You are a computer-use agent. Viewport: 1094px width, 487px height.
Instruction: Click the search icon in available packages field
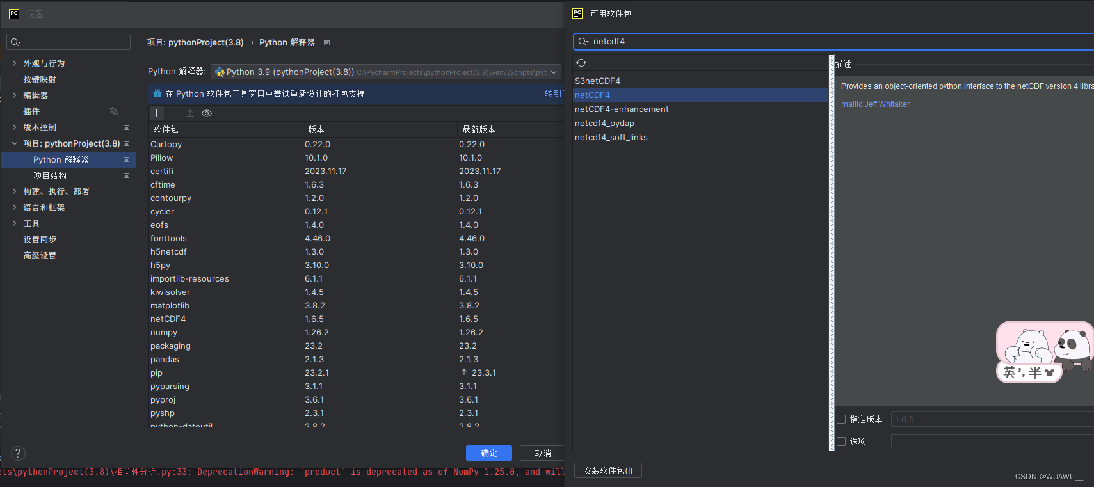[x=583, y=42]
